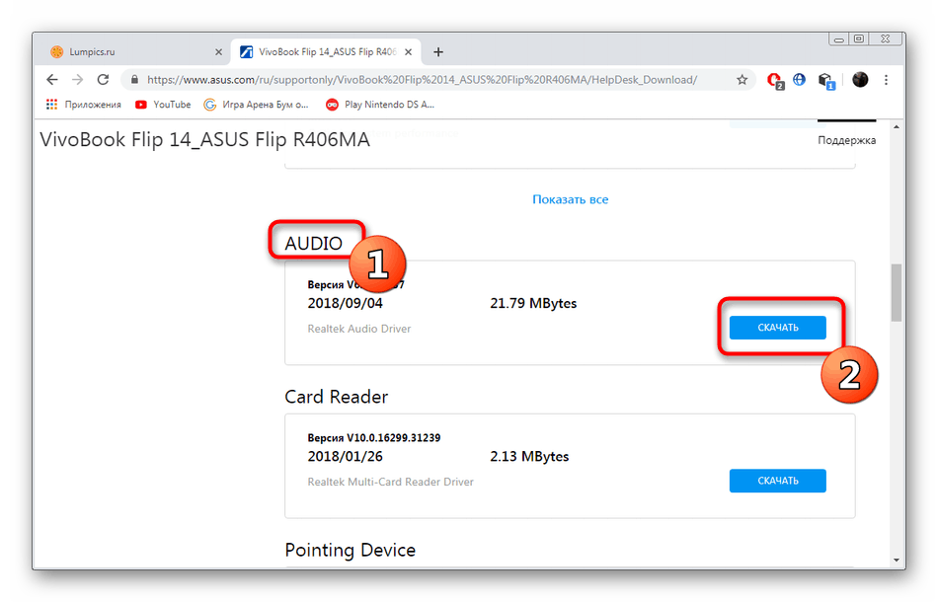The width and height of the screenshot is (938, 602).
Task: Open the YouTube bookmark
Action: tap(163, 105)
